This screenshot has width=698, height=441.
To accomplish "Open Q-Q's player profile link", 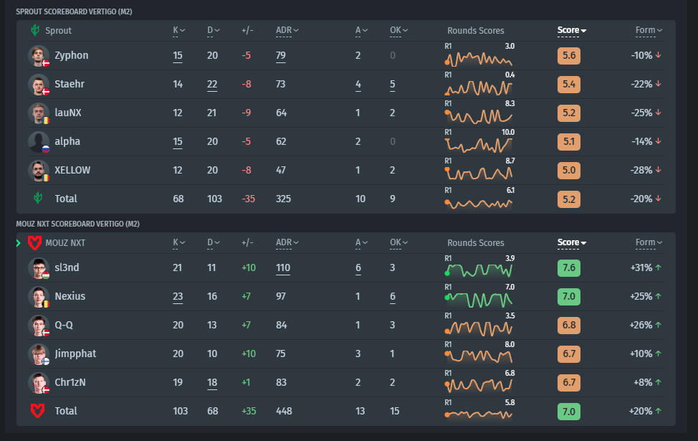I will 64,325.
